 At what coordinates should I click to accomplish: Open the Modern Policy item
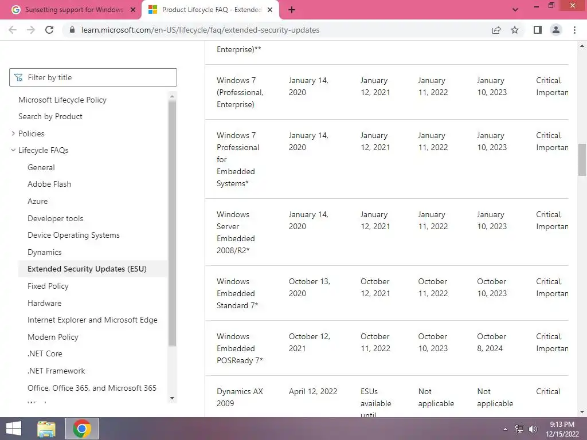click(53, 337)
